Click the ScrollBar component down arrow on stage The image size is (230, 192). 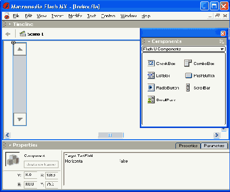pyautogui.click(x=20, y=119)
